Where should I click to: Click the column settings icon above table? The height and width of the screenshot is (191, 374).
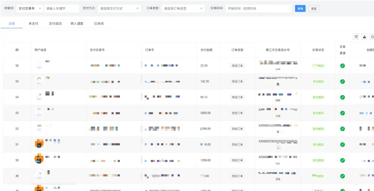356,37
